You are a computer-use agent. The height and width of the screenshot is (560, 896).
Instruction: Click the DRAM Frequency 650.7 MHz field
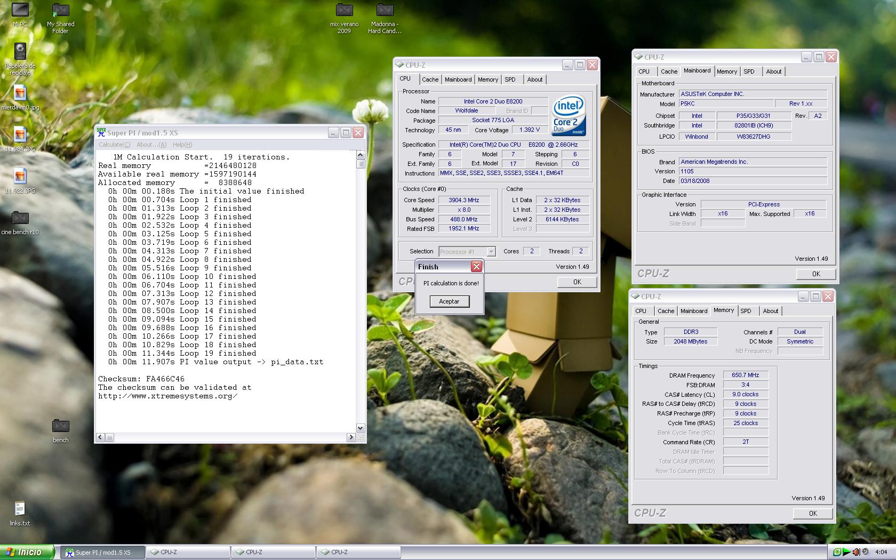746,375
